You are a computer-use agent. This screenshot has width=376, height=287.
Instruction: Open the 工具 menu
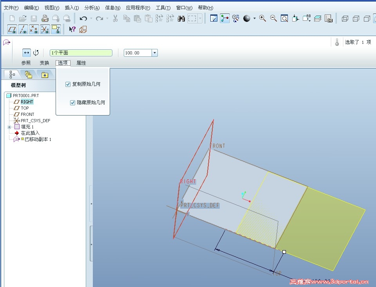coord(163,8)
